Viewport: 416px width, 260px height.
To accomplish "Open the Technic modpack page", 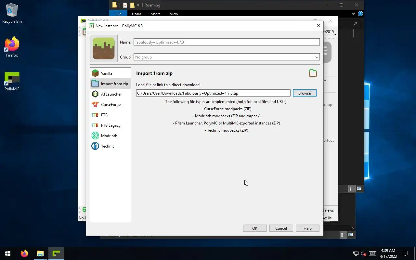I will (x=110, y=146).
